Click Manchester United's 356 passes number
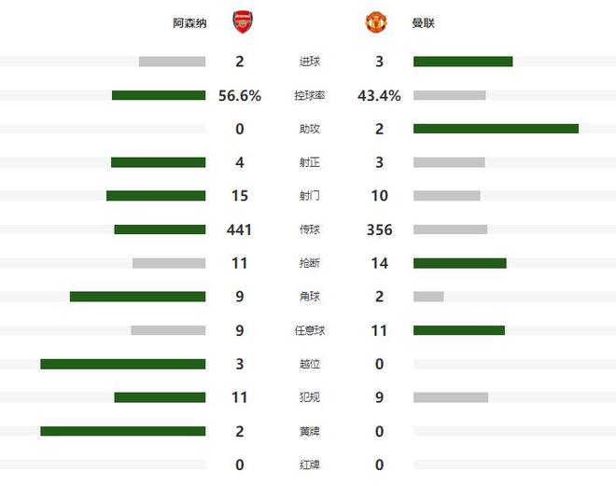This screenshot has height=486, width=616. (x=379, y=229)
